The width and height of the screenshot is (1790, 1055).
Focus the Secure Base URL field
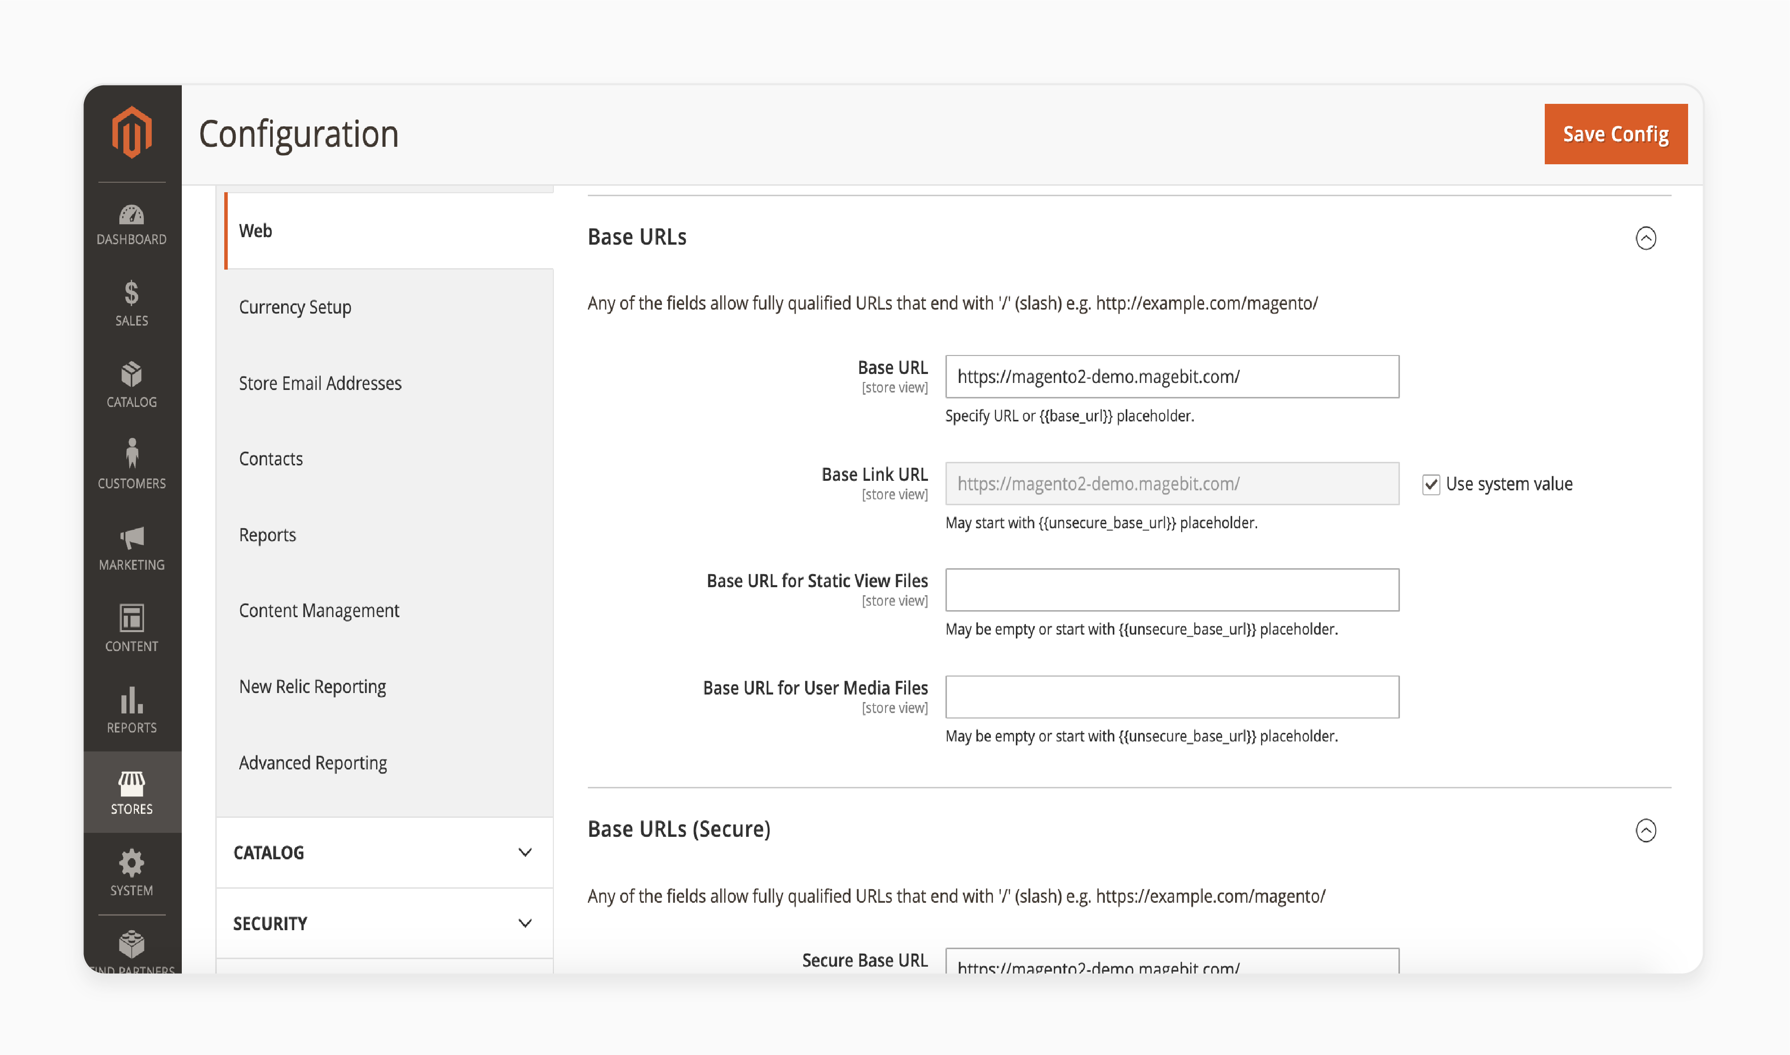click(x=1171, y=961)
